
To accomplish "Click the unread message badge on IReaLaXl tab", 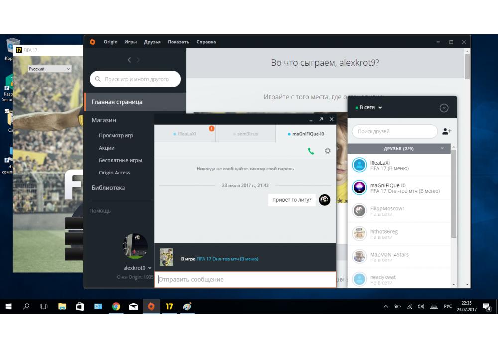I will click(212, 128).
